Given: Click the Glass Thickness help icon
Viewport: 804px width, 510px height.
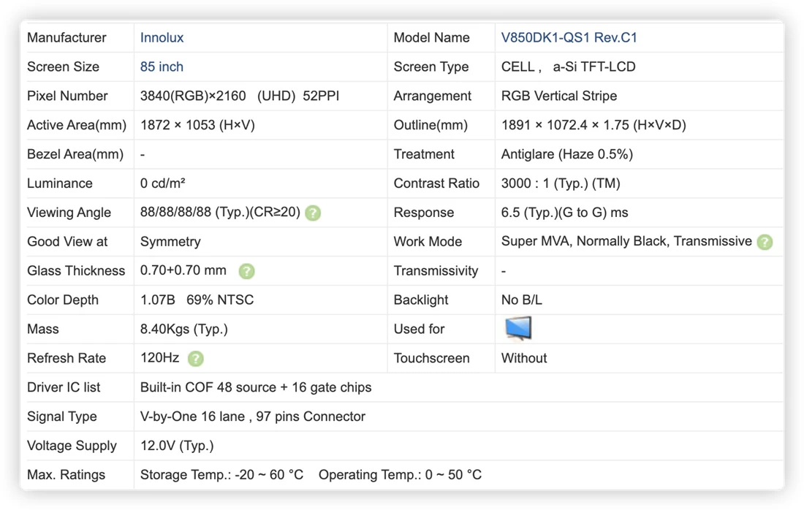Looking at the screenshot, I should [246, 271].
